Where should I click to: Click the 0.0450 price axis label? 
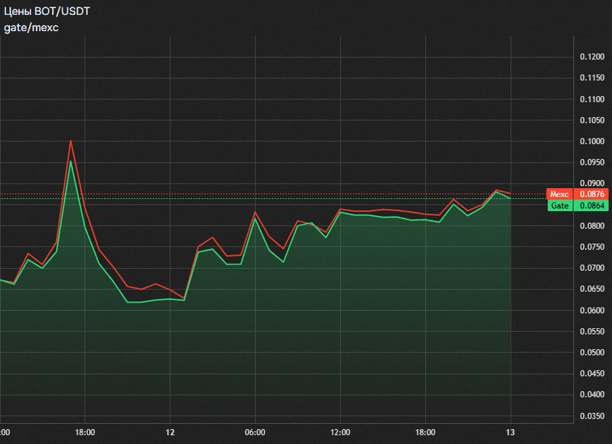click(592, 374)
